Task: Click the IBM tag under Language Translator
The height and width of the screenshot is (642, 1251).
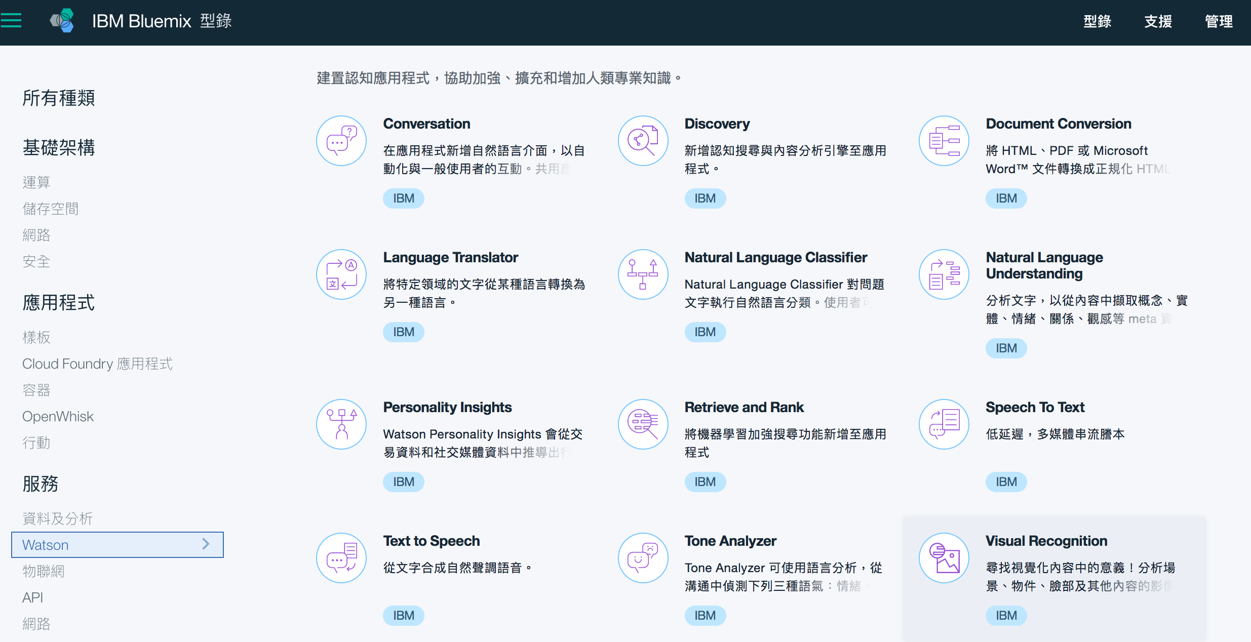Action: 404,332
